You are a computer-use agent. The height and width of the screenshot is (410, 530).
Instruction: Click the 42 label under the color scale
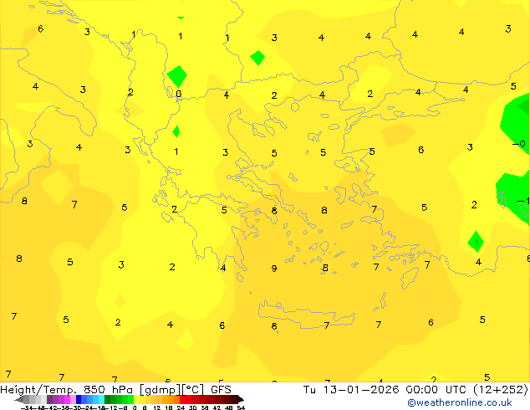pos(217,408)
